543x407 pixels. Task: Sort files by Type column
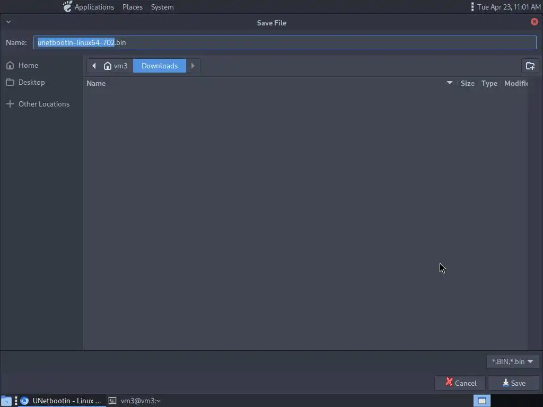tap(489, 83)
